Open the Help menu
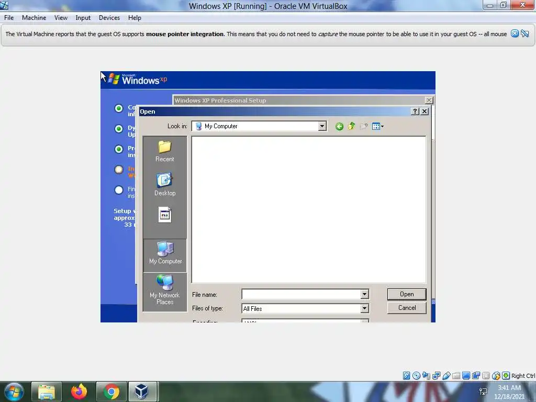 [135, 18]
